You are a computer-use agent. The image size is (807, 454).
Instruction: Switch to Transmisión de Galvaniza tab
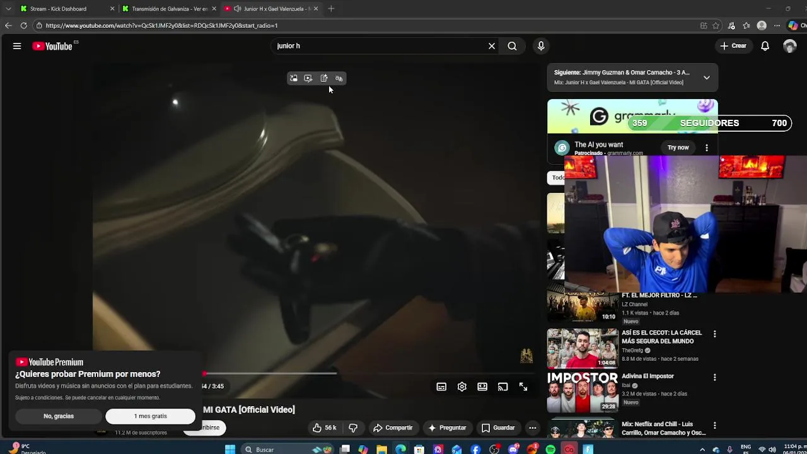(169, 9)
